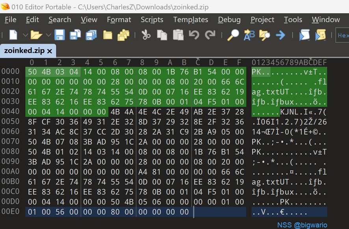
Task: Click the New file icon
Action: (13, 35)
